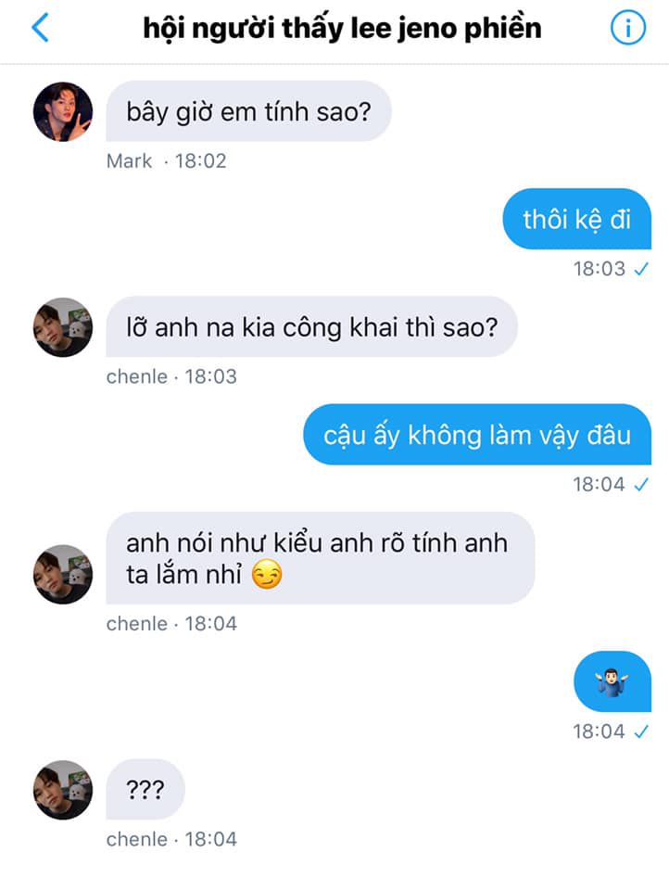The width and height of the screenshot is (669, 890).
Task: Tap the smirking face emoji in chenle's message
Action: pos(266,575)
